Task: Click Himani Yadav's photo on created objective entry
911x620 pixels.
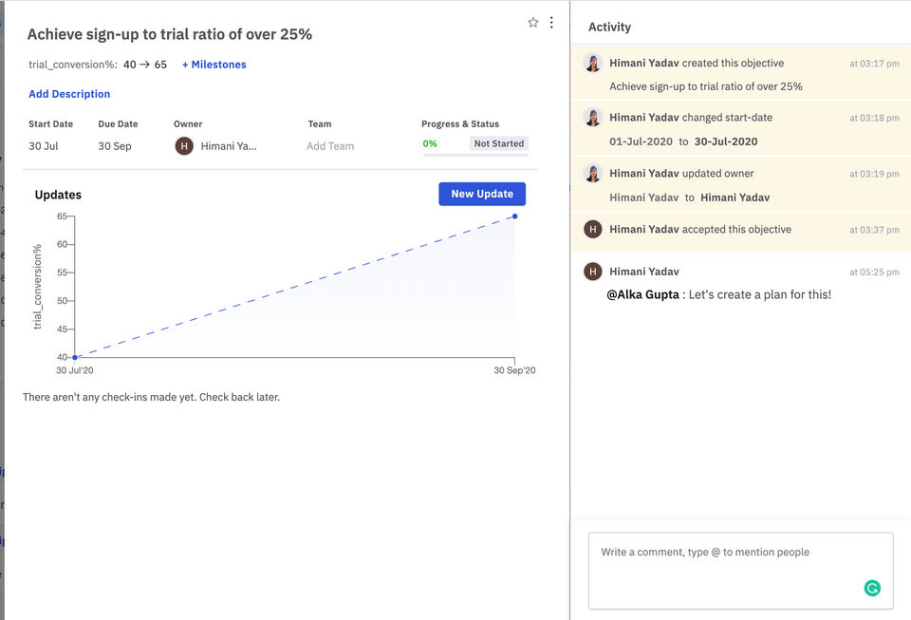Action: (593, 64)
